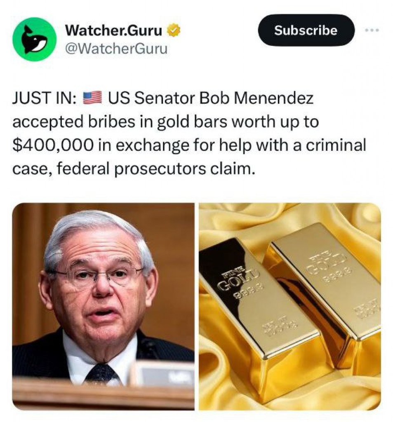Click the gold verified badge
Screen dimensions: 393x422
pyautogui.click(x=174, y=30)
